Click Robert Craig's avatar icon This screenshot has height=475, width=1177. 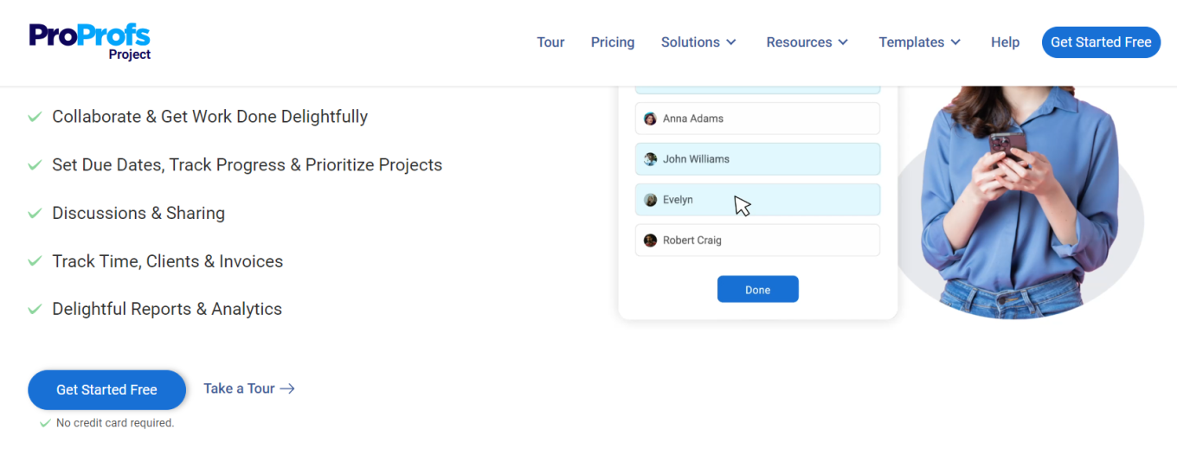coord(650,241)
